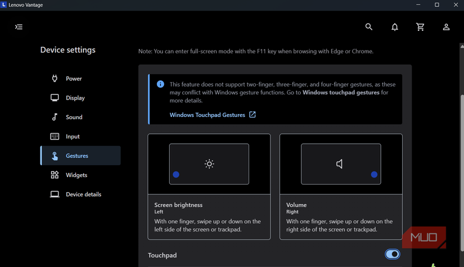Open the shopping cart icon

[420, 27]
